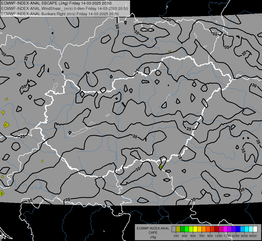
Task: Click the J/kg unit label in legend
Action: 153,237
